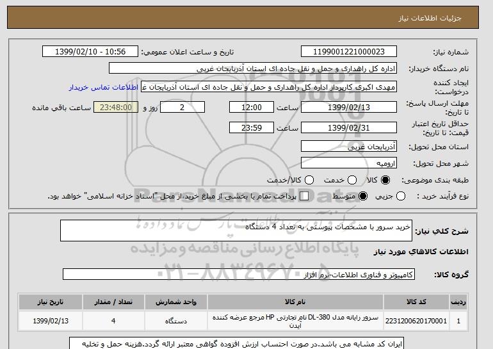This screenshot has height=349, width=493.
Task: Click the ساعت باقی مانده label
Action: point(61,108)
